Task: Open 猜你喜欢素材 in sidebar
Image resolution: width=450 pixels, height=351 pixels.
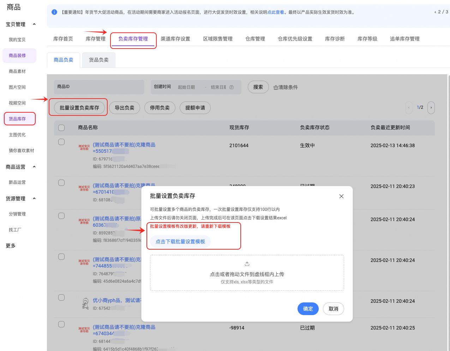Action: (x=22, y=151)
